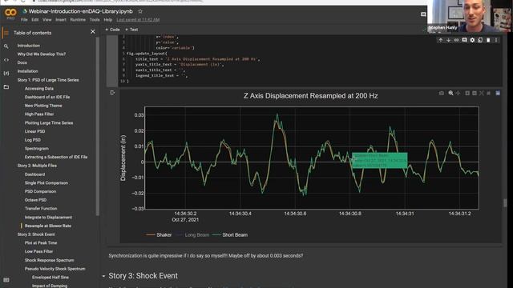This screenshot has height=288, width=513.
Task: Open the Code snippets sidebar icon
Action: pos(6,60)
